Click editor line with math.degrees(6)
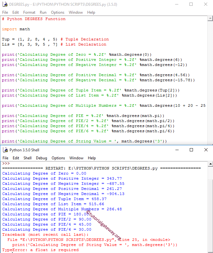 click(x=92, y=60)
